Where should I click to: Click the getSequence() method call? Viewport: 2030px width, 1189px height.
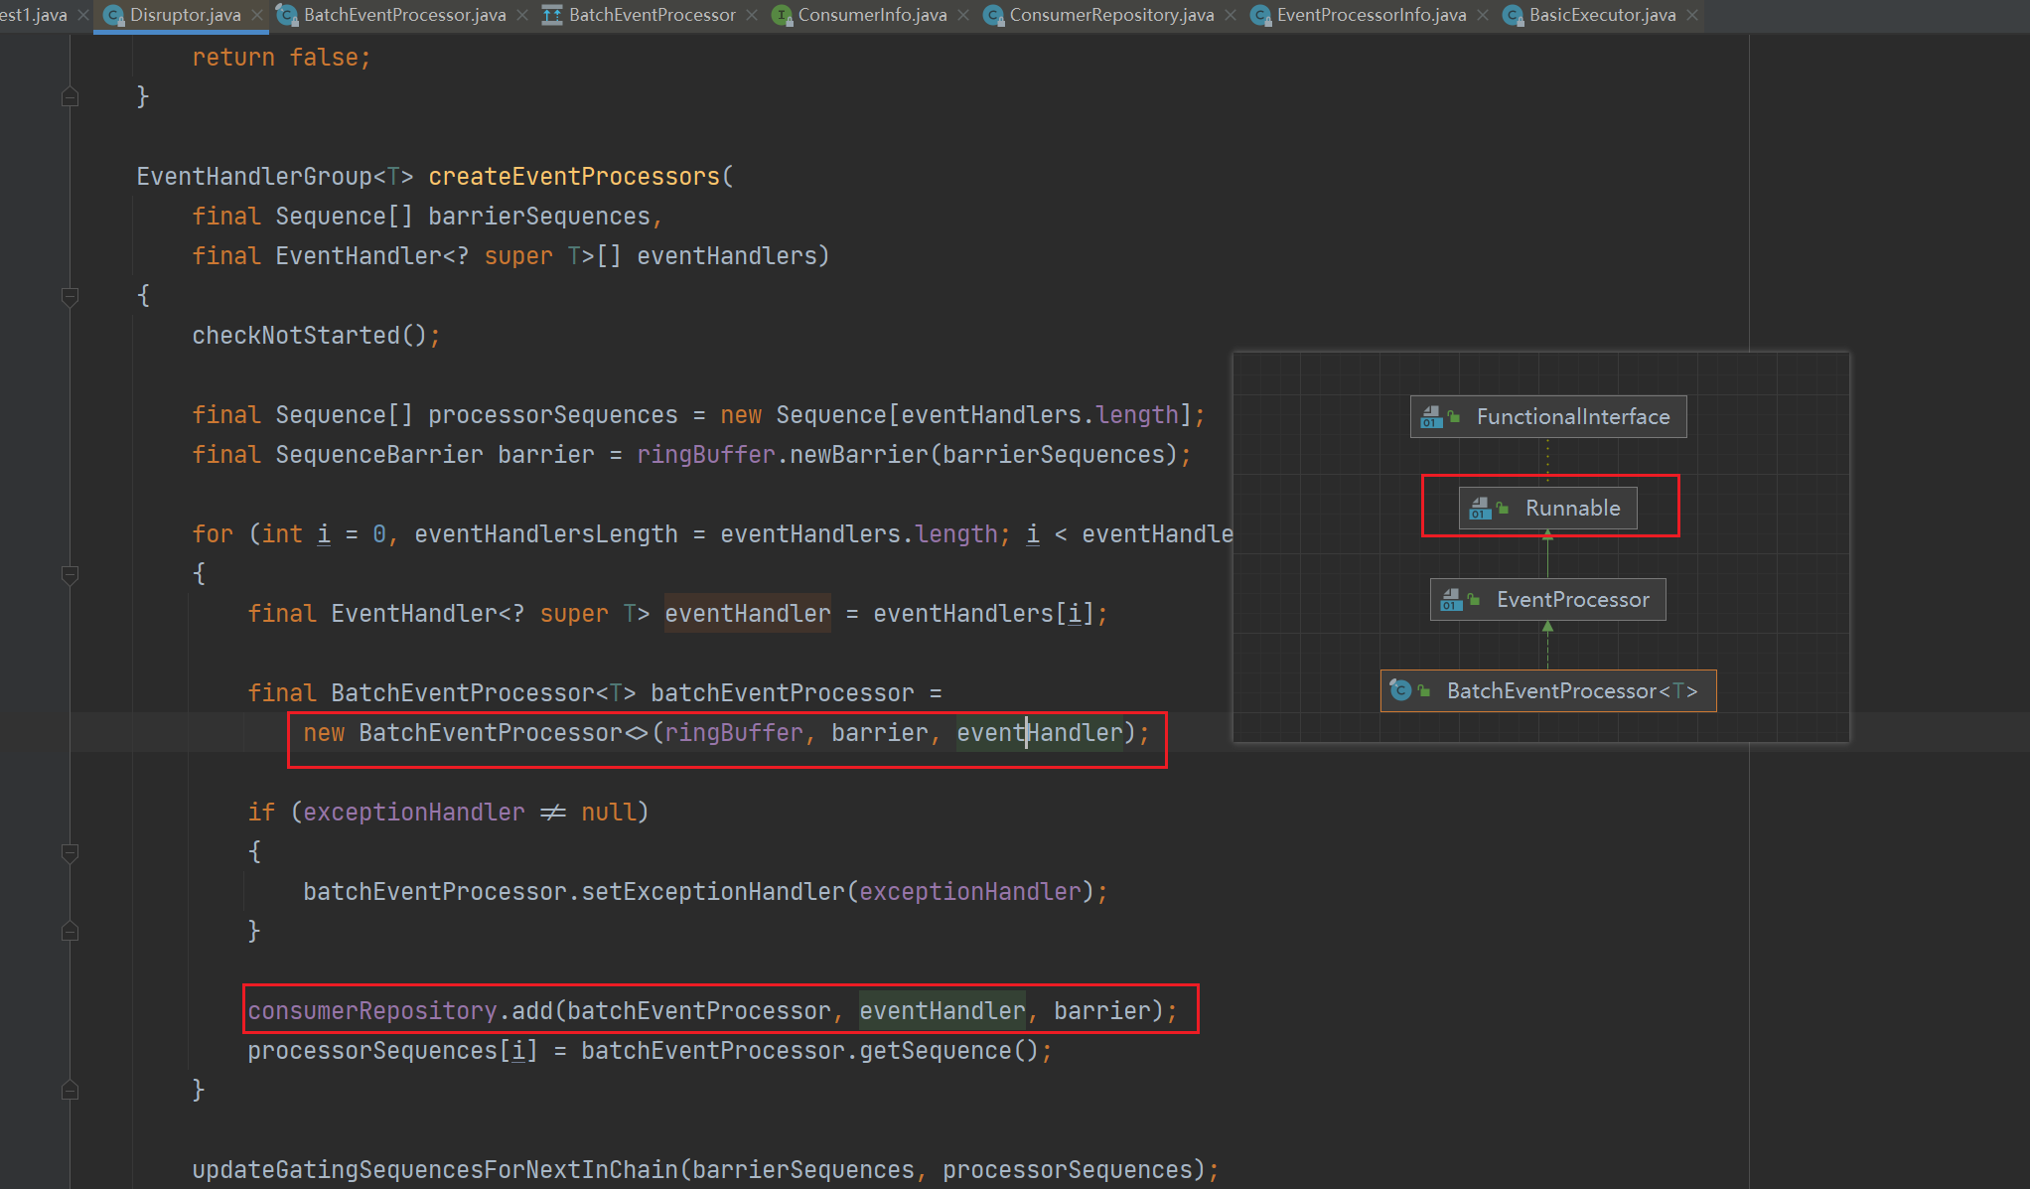click(x=948, y=1051)
